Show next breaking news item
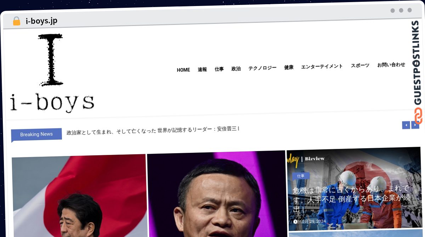This screenshot has height=237, width=425. (415, 125)
